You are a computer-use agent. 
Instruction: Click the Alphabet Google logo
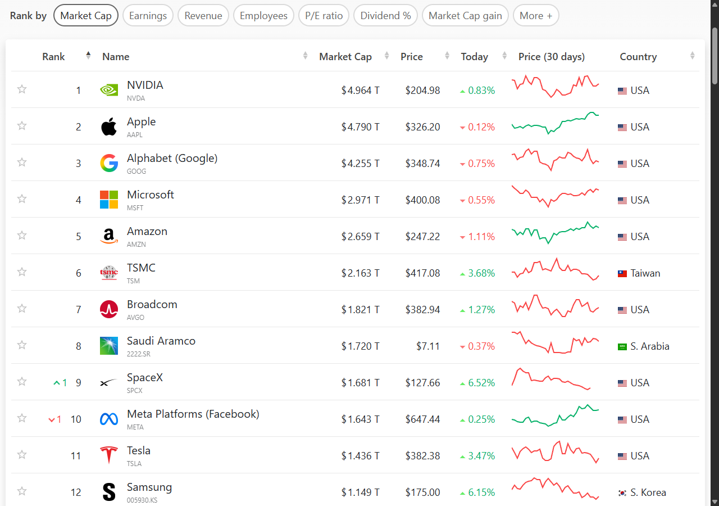pyautogui.click(x=109, y=163)
